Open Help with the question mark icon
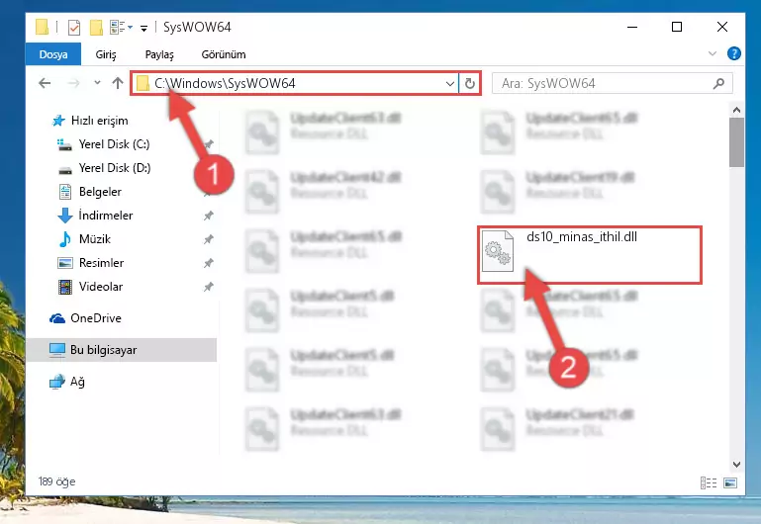Image resolution: width=761 pixels, height=524 pixels. (734, 53)
